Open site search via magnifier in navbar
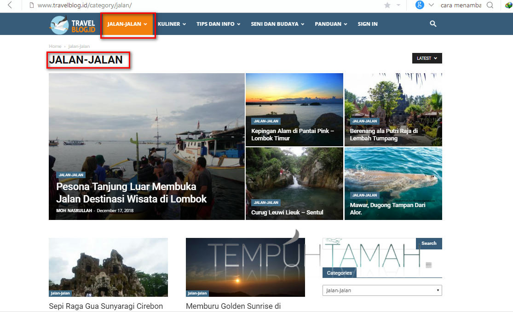This screenshot has width=513, height=312. tap(433, 24)
